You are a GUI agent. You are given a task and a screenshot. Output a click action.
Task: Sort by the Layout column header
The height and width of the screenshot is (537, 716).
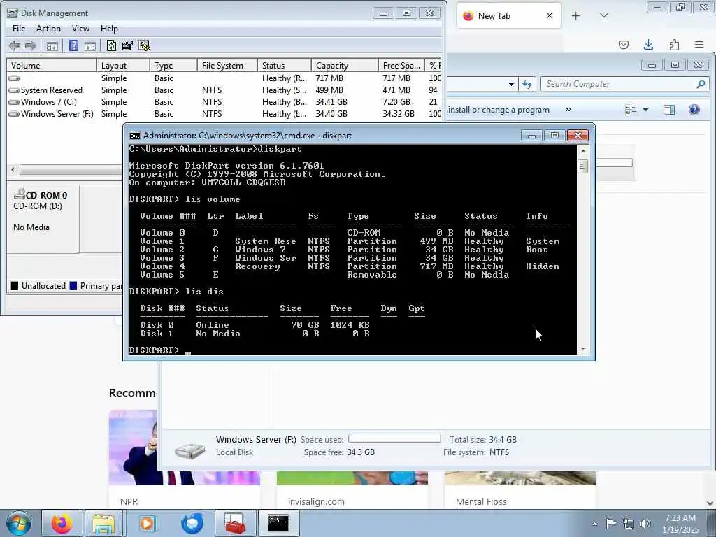123,65
